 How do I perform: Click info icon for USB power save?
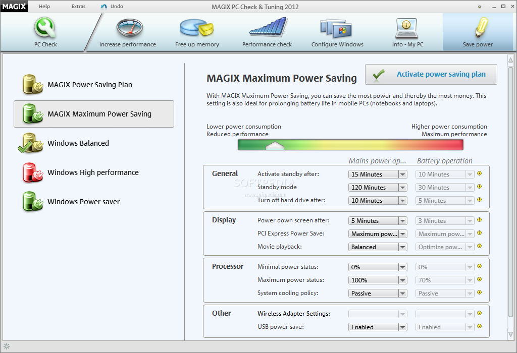pos(480,326)
